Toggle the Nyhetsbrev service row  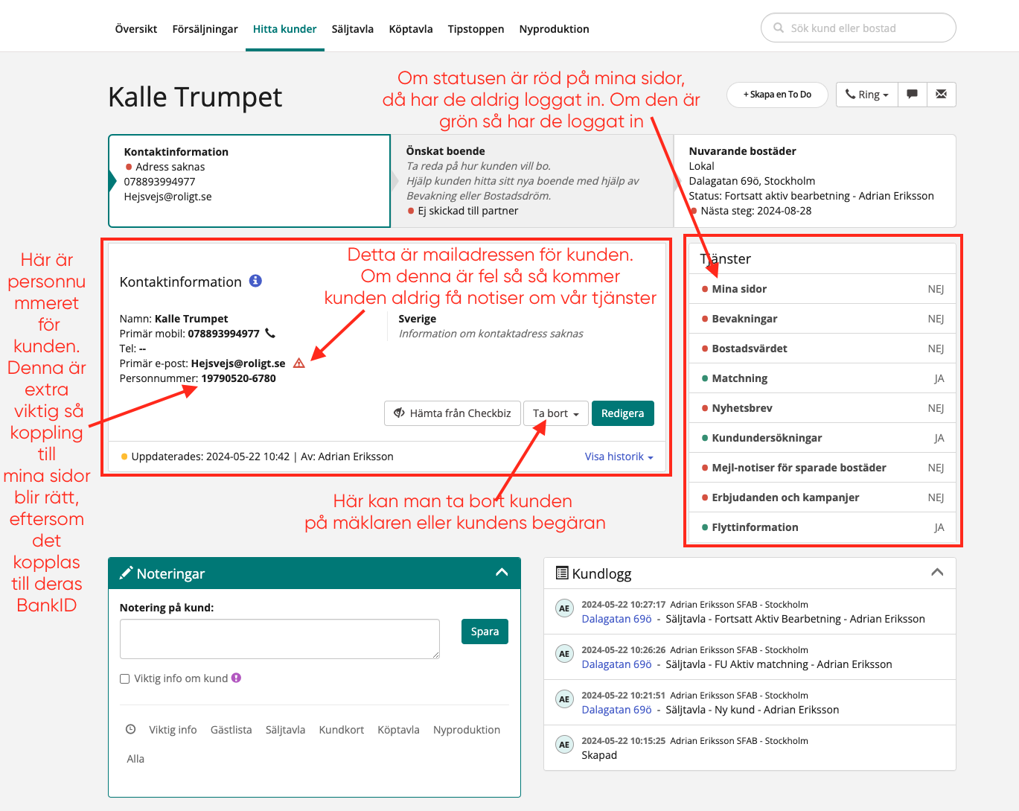pyautogui.click(x=822, y=408)
